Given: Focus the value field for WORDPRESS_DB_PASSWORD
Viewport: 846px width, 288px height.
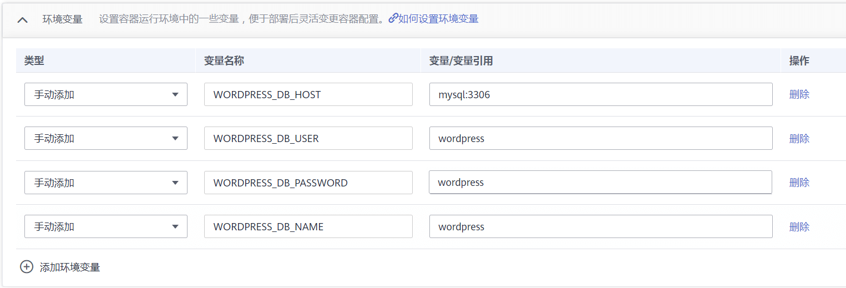Looking at the screenshot, I should [x=601, y=182].
